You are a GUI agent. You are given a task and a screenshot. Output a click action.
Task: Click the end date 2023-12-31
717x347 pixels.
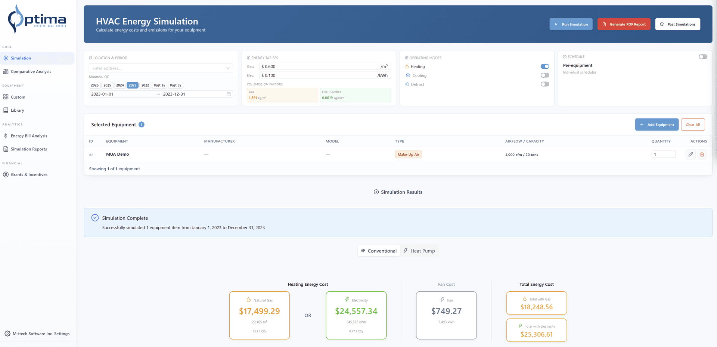(x=174, y=94)
